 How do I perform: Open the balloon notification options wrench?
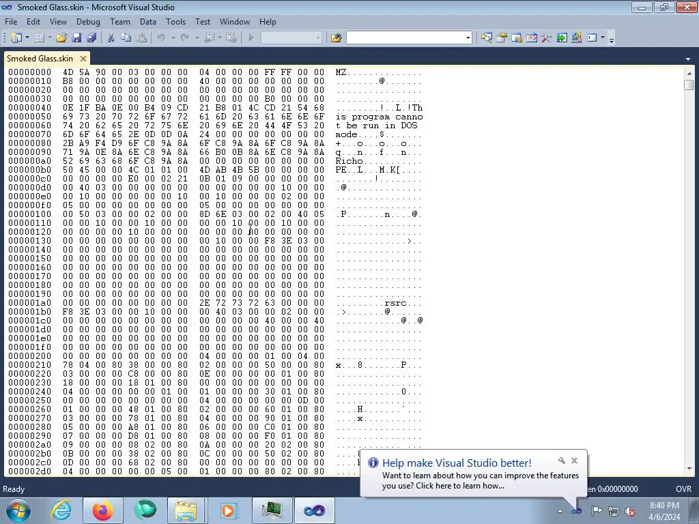[561, 461]
